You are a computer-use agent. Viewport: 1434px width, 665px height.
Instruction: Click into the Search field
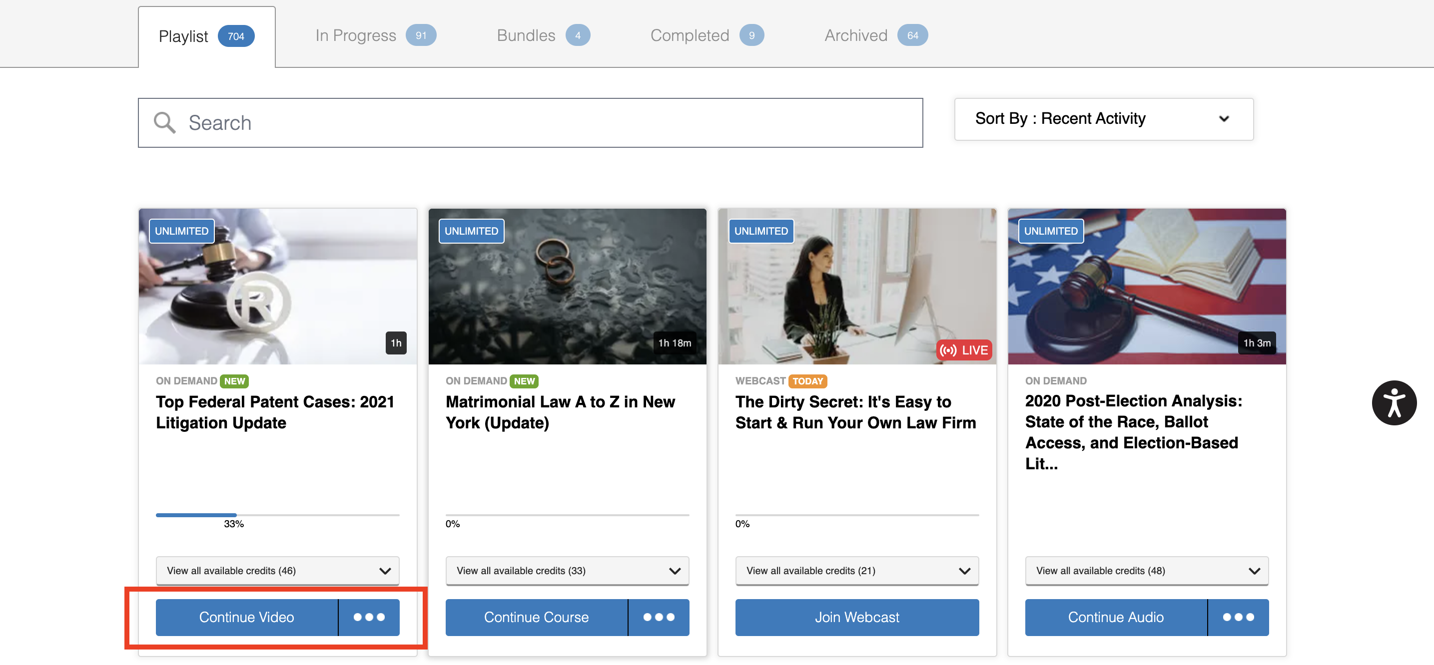(x=530, y=123)
